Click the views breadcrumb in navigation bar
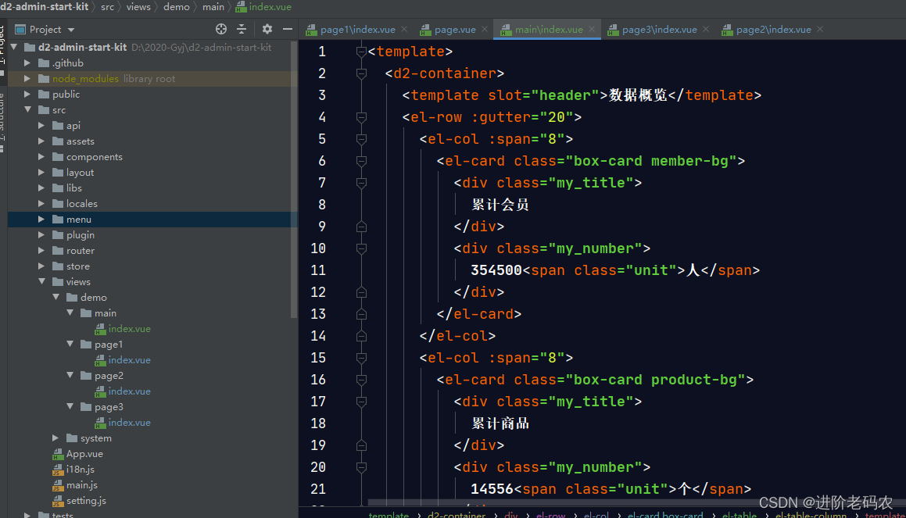 point(138,7)
